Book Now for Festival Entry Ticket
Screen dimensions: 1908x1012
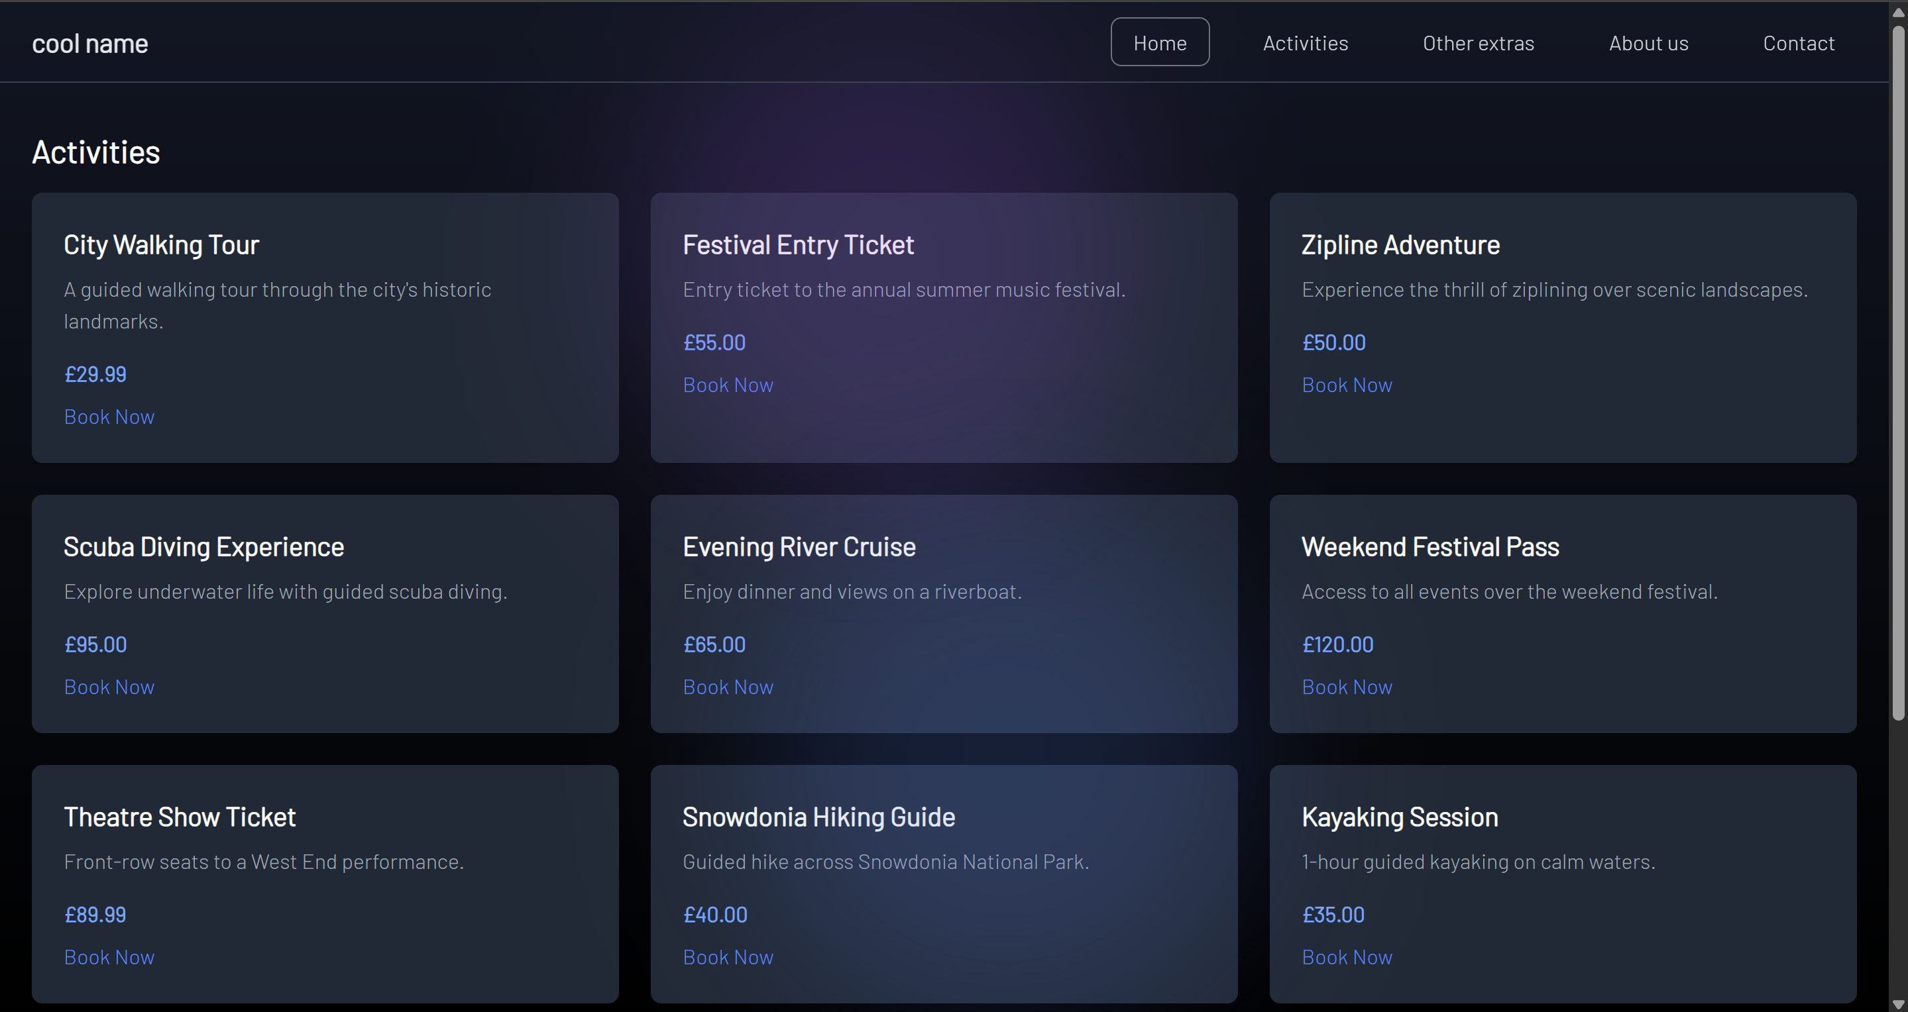point(728,385)
